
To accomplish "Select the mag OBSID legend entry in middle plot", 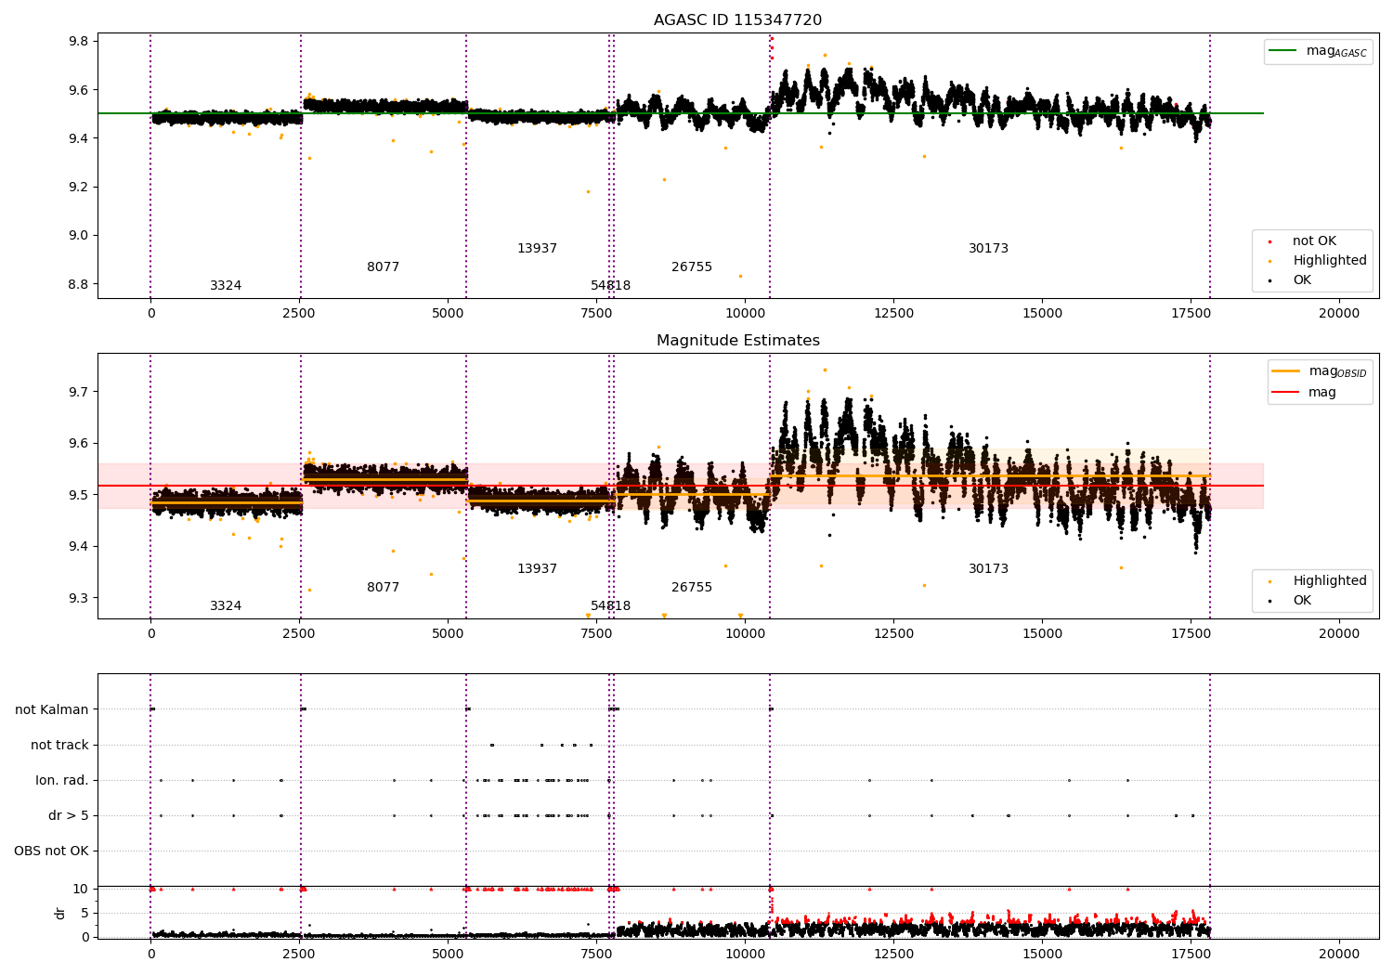I will coord(1320,371).
